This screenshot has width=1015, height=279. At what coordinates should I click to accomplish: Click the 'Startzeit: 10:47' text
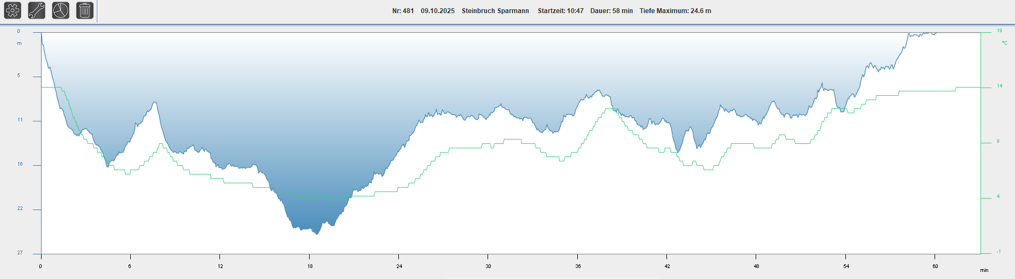click(560, 11)
